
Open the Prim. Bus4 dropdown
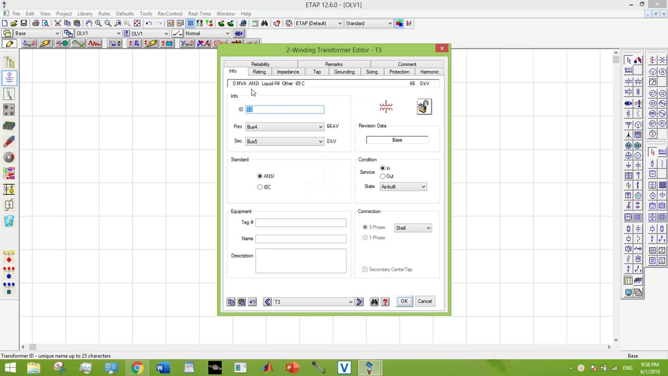285,127
